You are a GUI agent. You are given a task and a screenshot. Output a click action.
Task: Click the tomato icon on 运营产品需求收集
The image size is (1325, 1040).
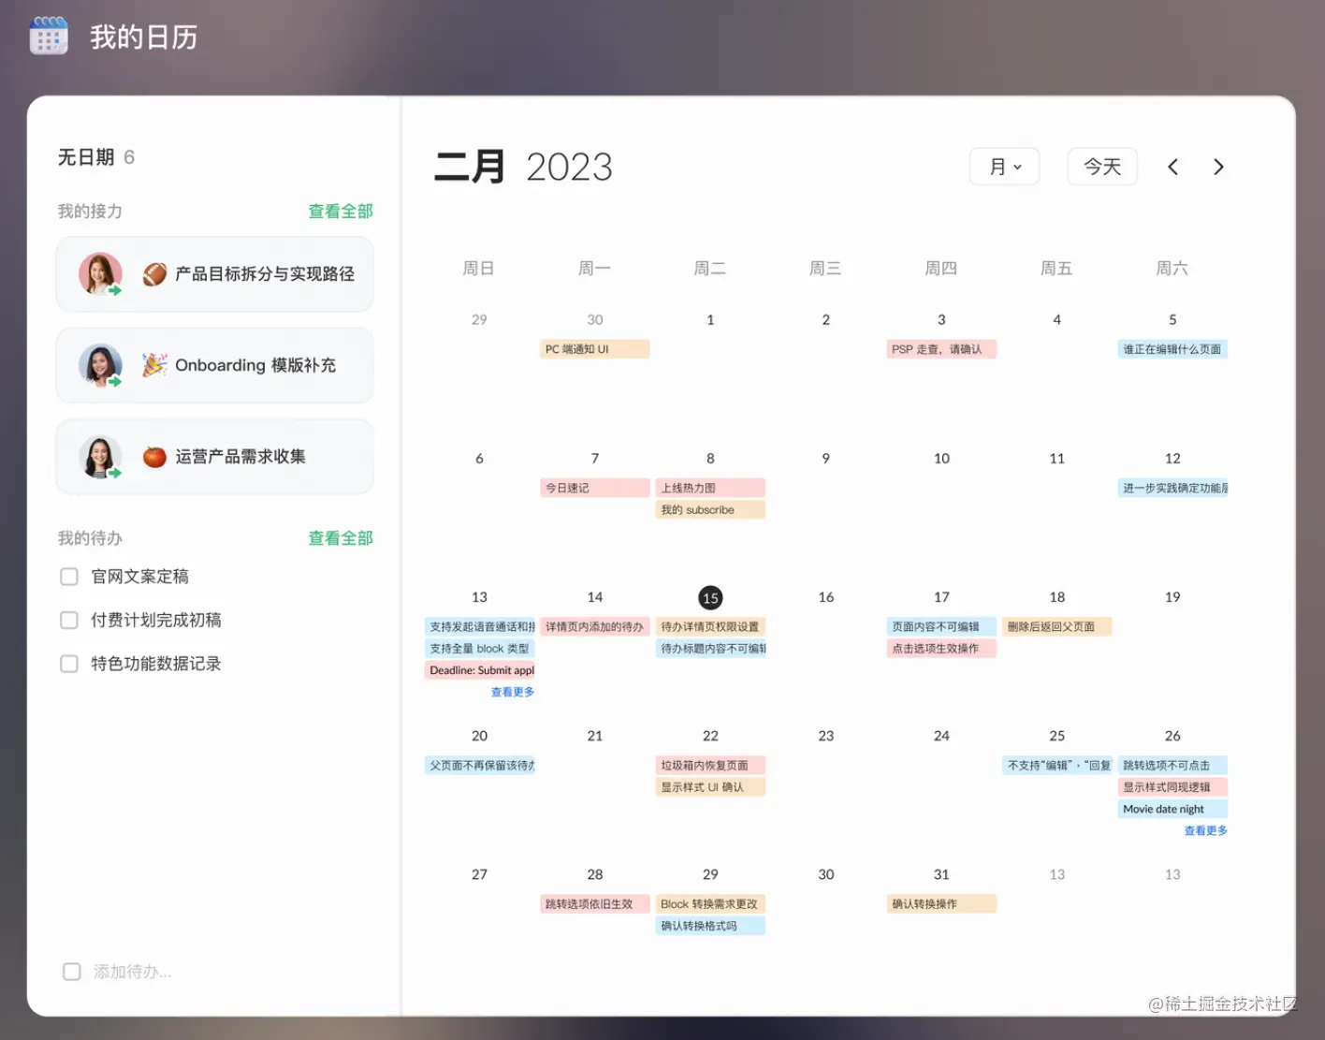(x=154, y=457)
